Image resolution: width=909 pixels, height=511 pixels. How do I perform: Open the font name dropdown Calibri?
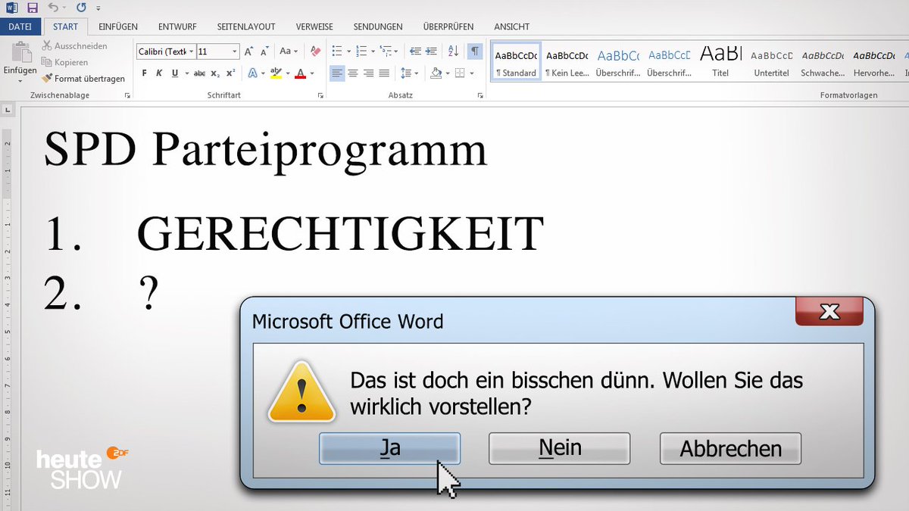click(192, 51)
